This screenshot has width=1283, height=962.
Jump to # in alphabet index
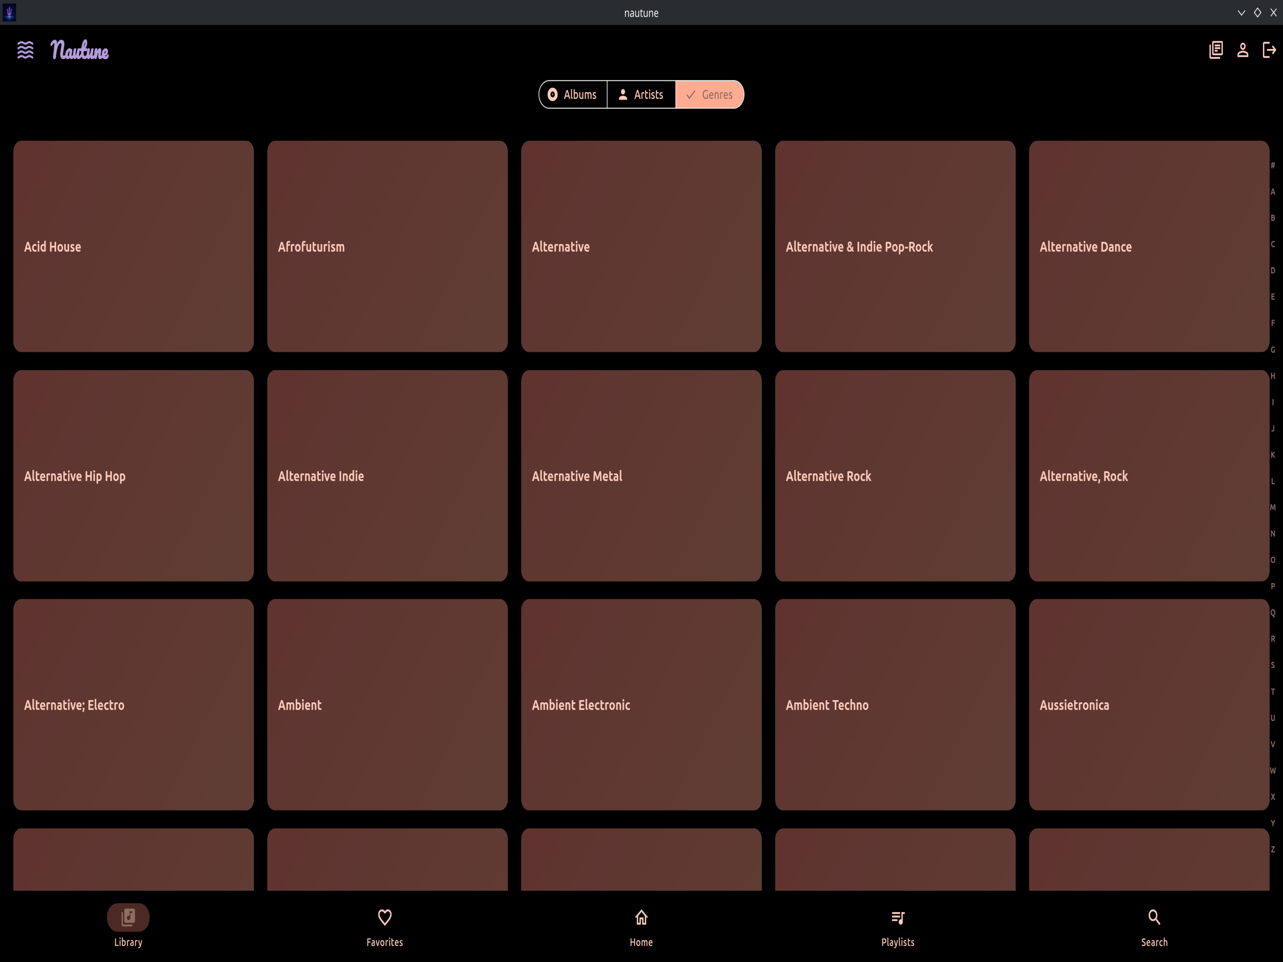click(1273, 165)
